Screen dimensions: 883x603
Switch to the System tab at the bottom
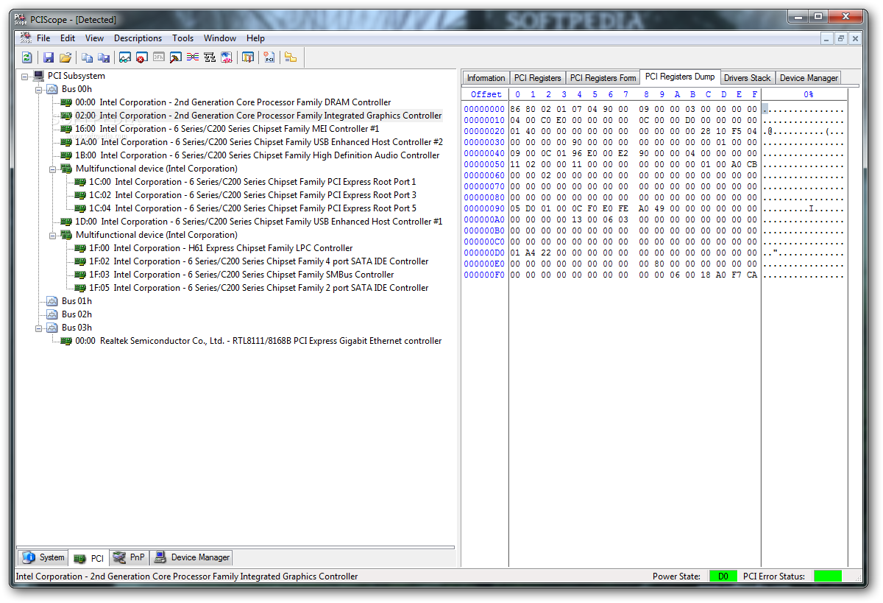pos(43,557)
